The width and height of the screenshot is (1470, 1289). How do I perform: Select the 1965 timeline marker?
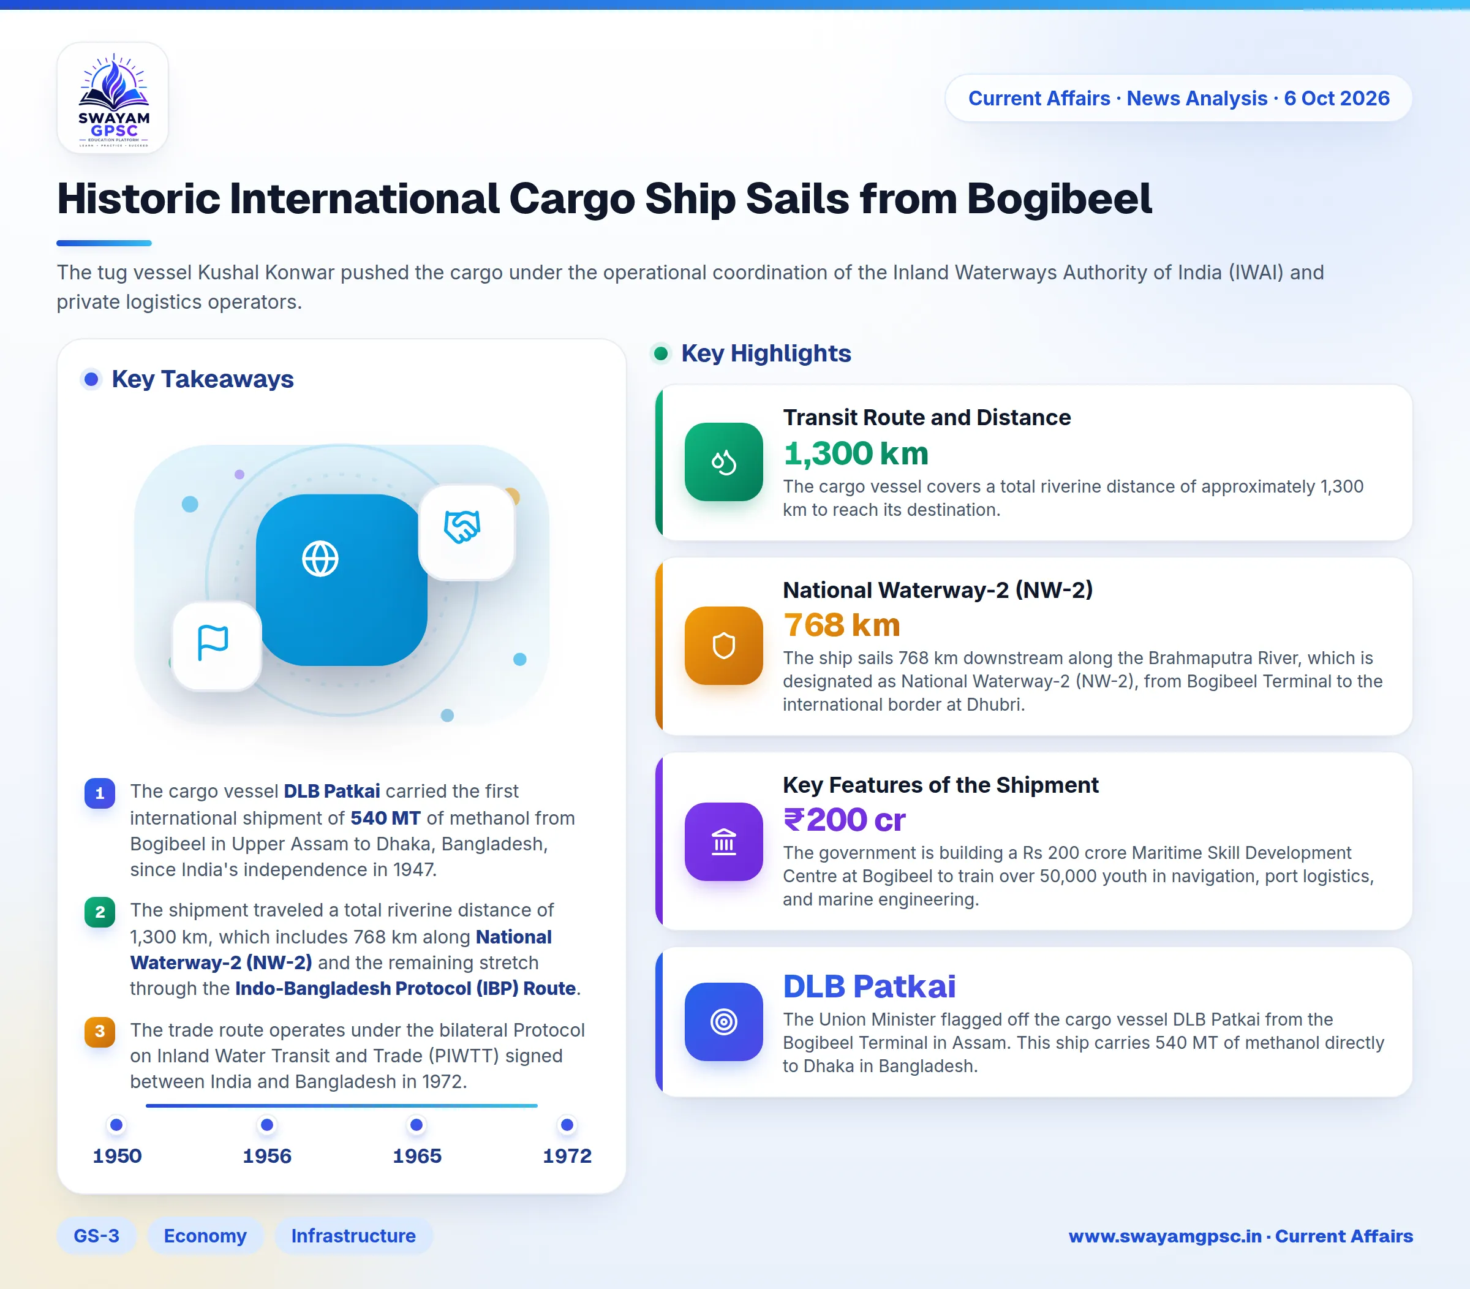tap(417, 1125)
